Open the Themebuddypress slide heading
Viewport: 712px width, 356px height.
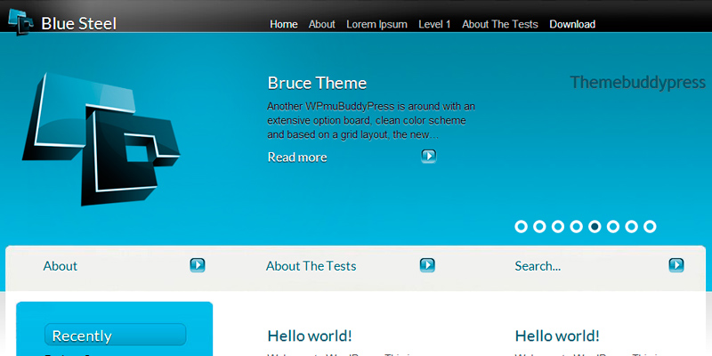[x=637, y=82]
